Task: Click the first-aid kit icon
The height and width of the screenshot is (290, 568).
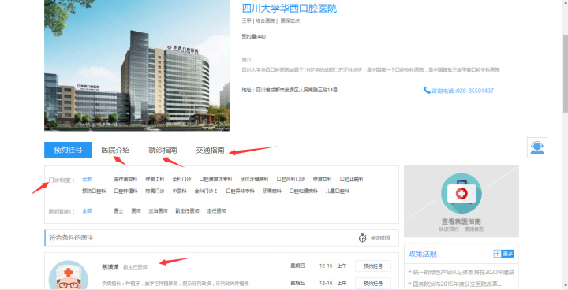Action: pyautogui.click(x=461, y=193)
